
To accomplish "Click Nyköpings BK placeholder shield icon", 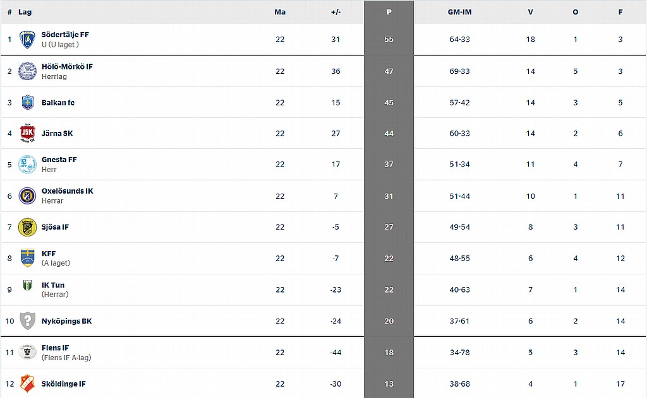I will pos(27,321).
